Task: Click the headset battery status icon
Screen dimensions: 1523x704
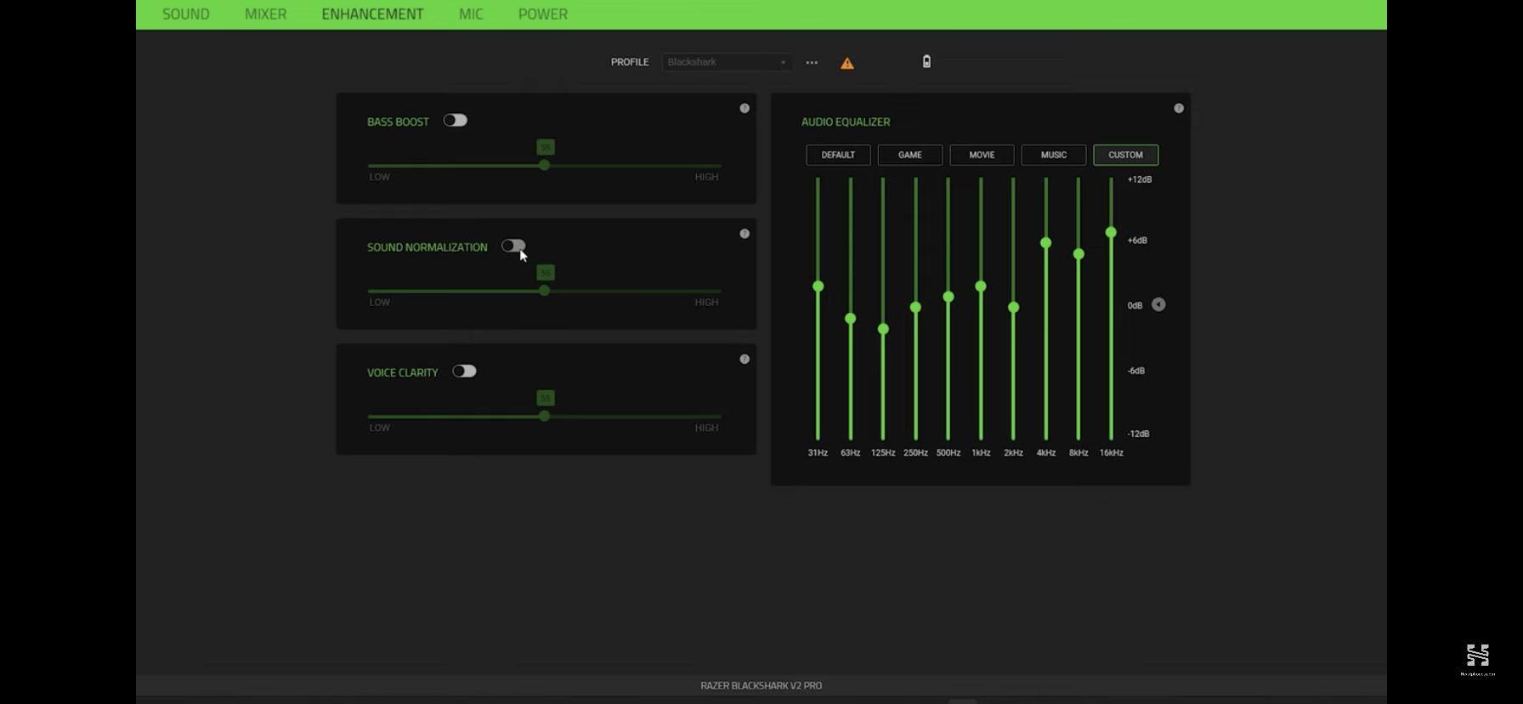Action: 926,61
